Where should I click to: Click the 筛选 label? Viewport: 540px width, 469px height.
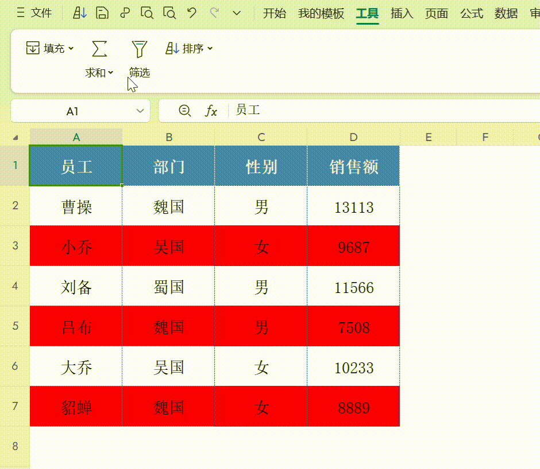[140, 73]
